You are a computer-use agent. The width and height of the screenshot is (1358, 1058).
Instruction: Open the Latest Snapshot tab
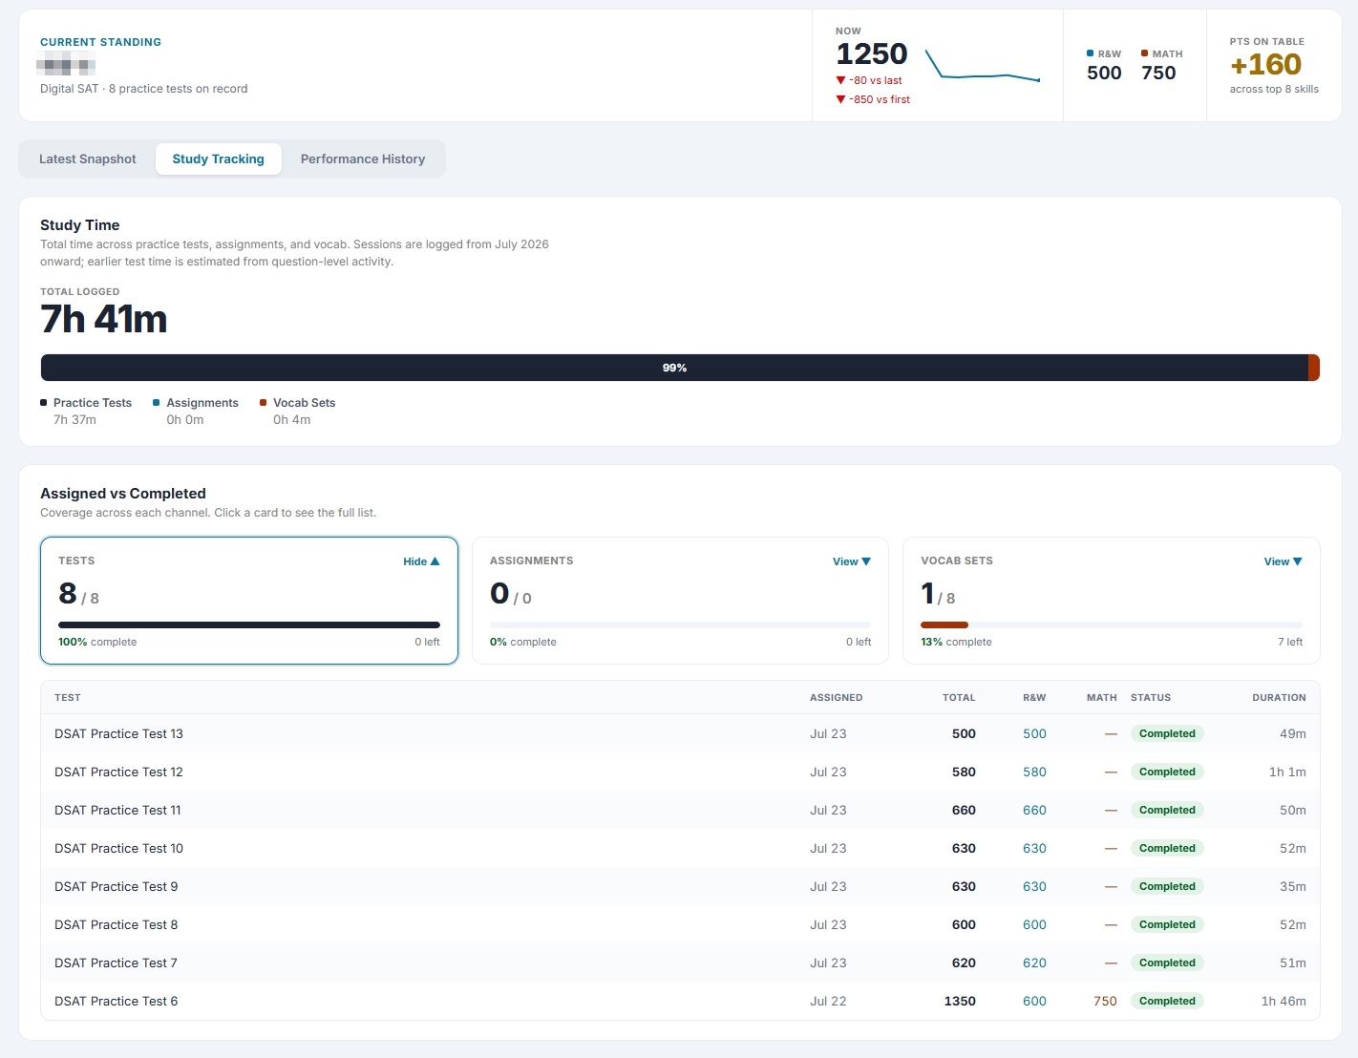click(x=88, y=159)
